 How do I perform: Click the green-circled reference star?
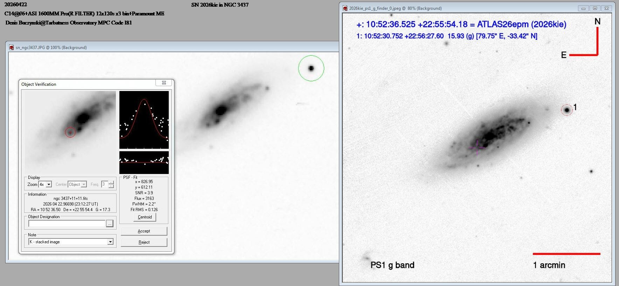[311, 68]
